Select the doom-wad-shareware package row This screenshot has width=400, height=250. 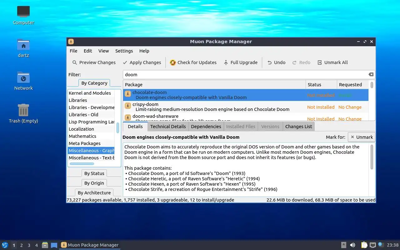(246, 117)
